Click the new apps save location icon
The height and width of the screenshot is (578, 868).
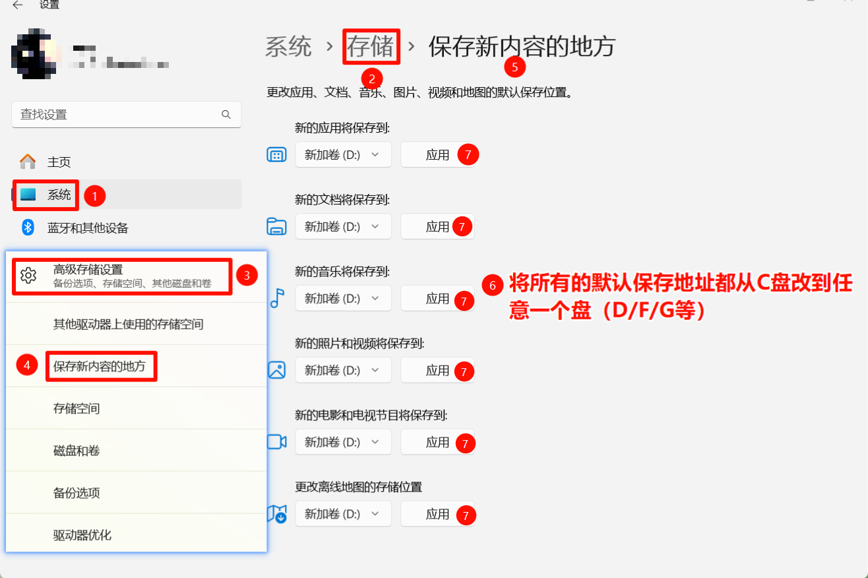click(x=276, y=154)
